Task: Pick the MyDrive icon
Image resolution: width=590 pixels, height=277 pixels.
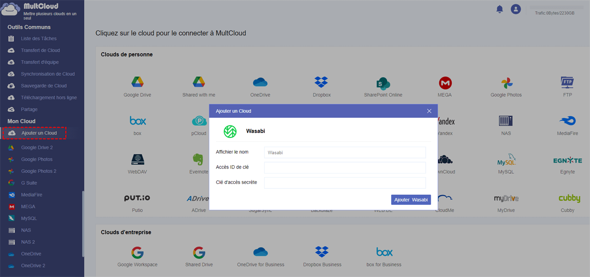Action: (x=506, y=198)
